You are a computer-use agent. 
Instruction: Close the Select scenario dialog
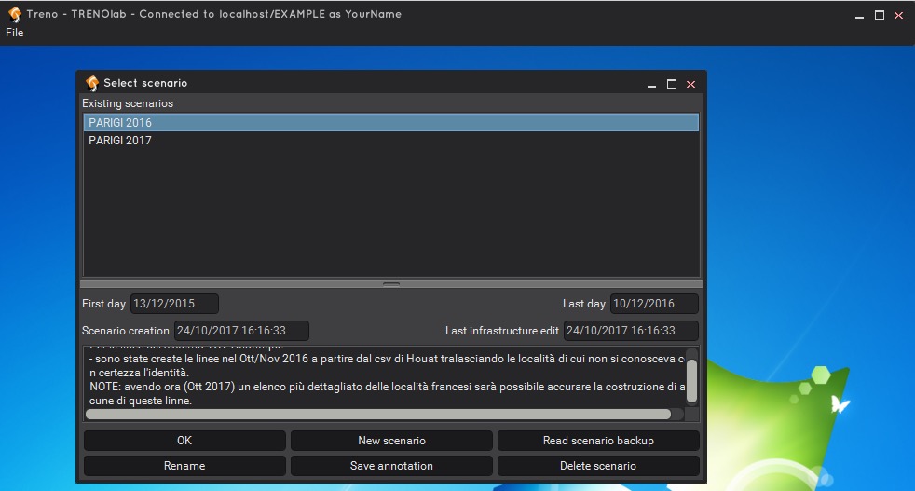(691, 84)
